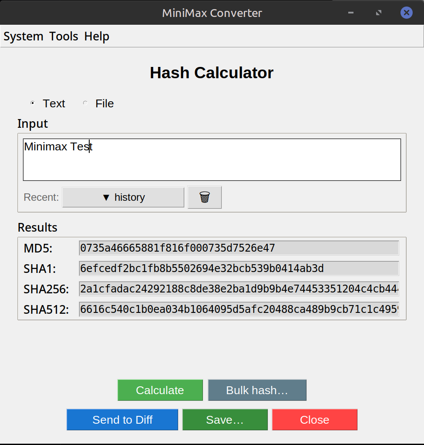Open the Bulk hash dialog
Viewport: 424px width, 445px height.
pos(257,390)
